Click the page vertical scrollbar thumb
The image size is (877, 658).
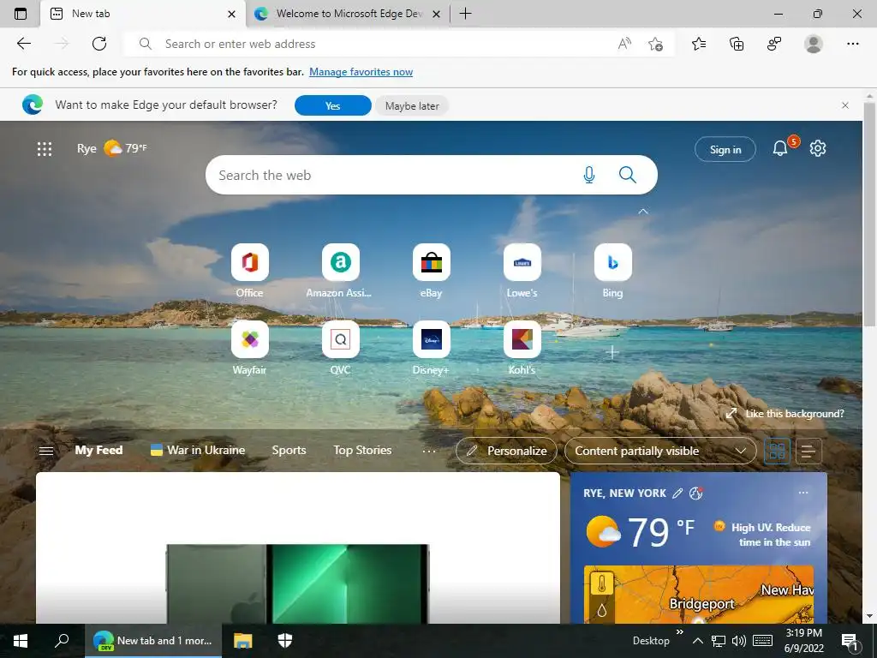(869, 213)
